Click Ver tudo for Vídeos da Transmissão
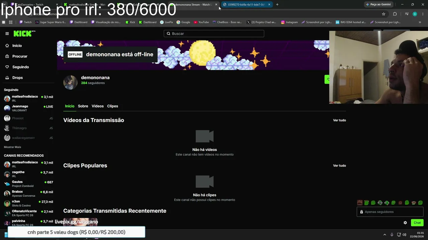 (x=339, y=120)
